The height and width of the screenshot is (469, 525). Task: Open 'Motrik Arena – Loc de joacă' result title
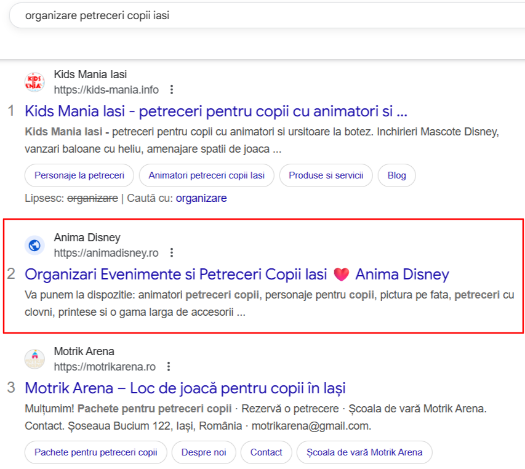(185, 388)
